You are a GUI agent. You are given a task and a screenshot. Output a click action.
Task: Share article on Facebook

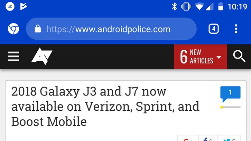(x=208, y=138)
